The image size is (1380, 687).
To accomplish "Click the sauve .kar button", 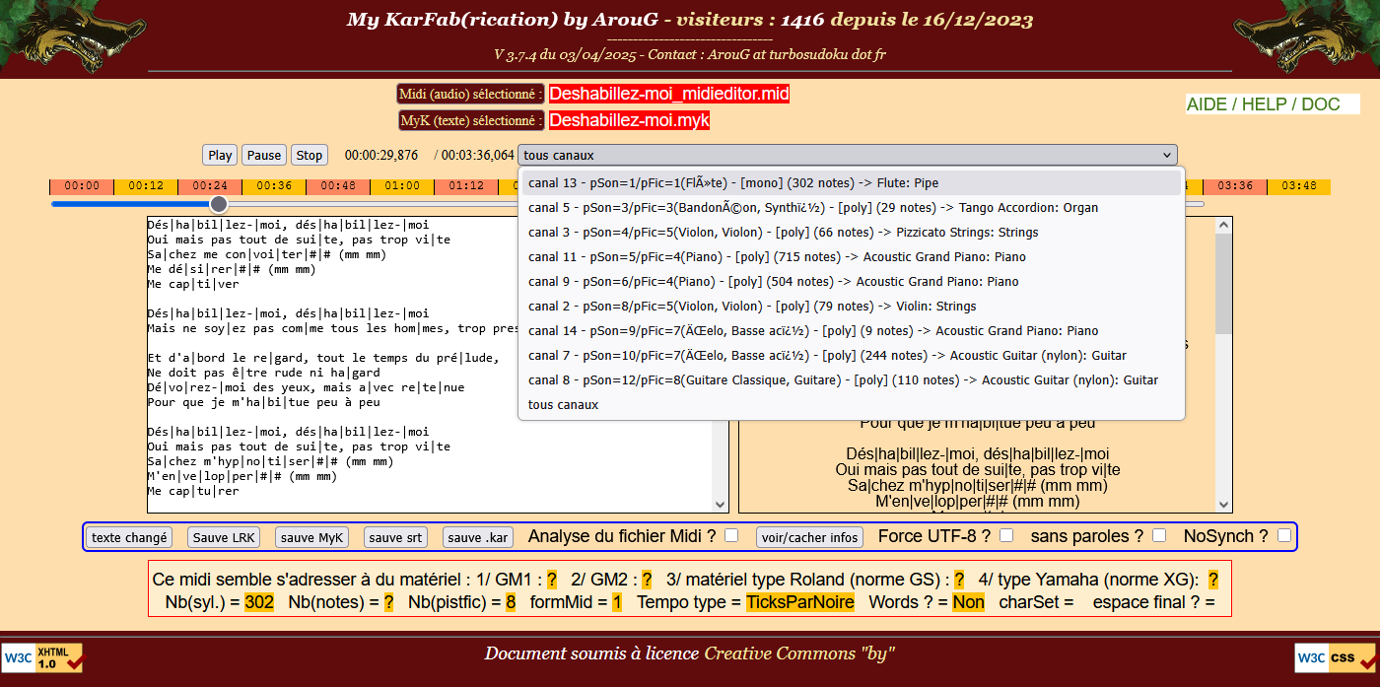I will 478,537.
